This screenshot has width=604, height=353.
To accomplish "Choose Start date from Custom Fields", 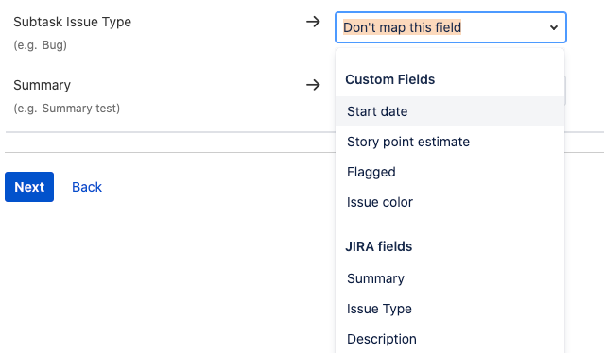I will [450, 111].
